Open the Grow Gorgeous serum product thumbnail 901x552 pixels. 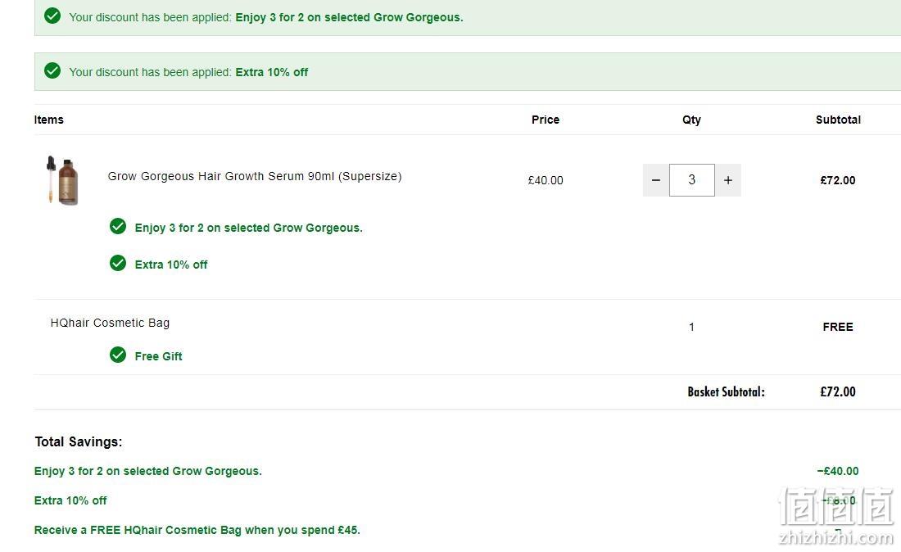62,180
